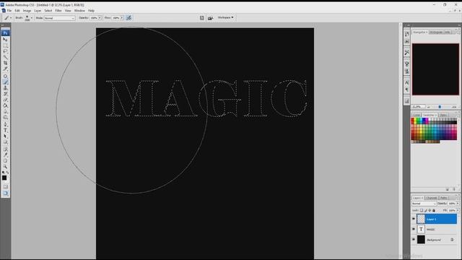Click the Navigator preview thumbnail
The image size is (462, 260).
tap(435, 69)
